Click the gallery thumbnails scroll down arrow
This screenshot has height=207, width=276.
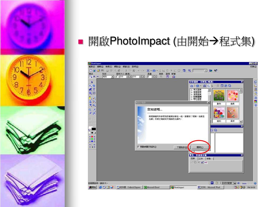[241, 122]
